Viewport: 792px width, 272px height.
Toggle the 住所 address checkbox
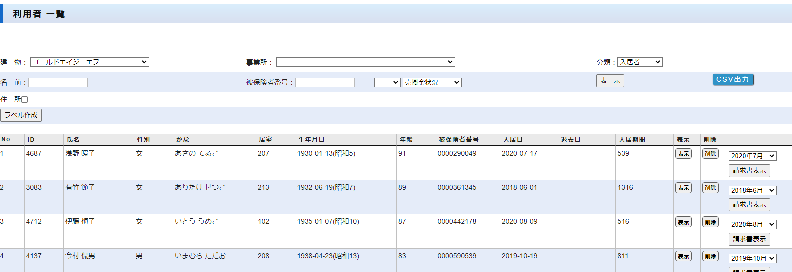(24, 100)
